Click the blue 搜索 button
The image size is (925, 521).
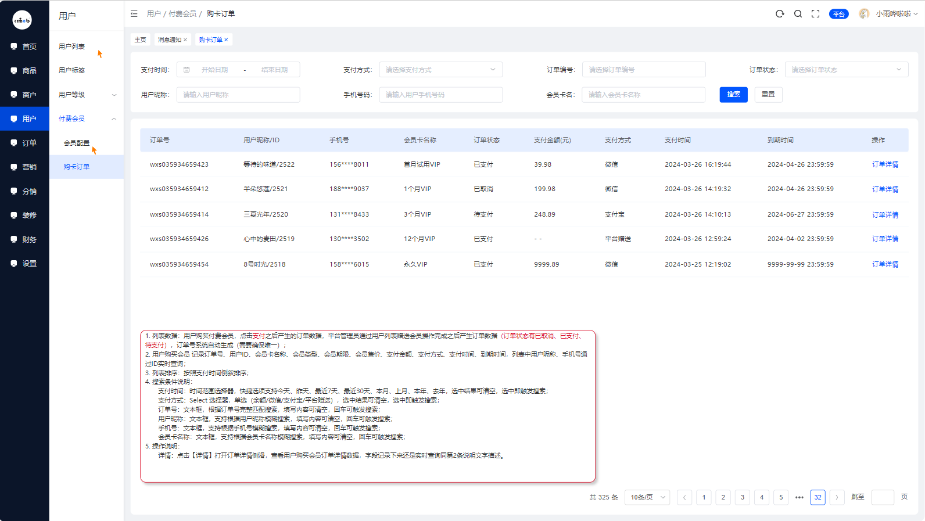733,95
